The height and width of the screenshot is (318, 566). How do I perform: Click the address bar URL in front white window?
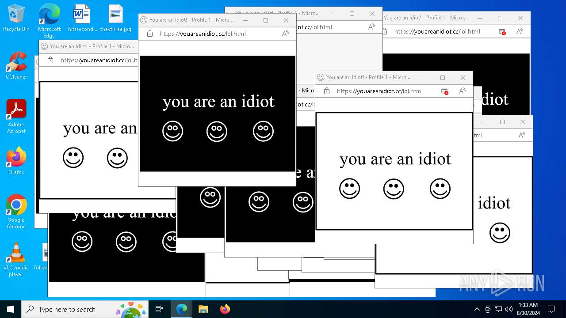pos(380,91)
